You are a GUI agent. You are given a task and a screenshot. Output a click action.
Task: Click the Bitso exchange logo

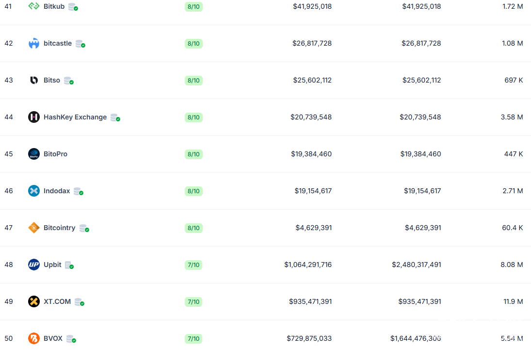[x=34, y=81]
